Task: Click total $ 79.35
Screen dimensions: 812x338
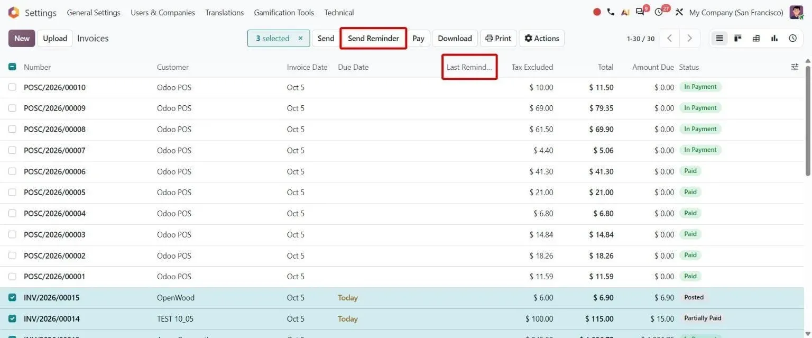Action: pos(602,108)
